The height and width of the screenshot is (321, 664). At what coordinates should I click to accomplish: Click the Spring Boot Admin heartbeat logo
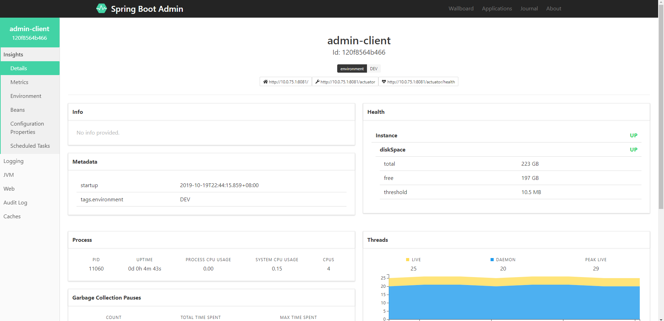(101, 8)
